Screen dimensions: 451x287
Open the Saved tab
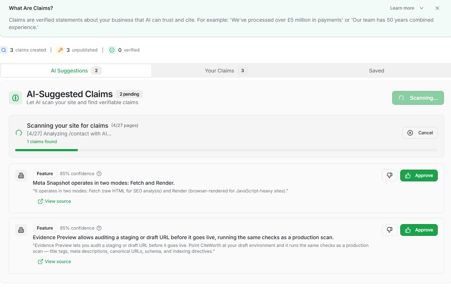[x=376, y=70]
